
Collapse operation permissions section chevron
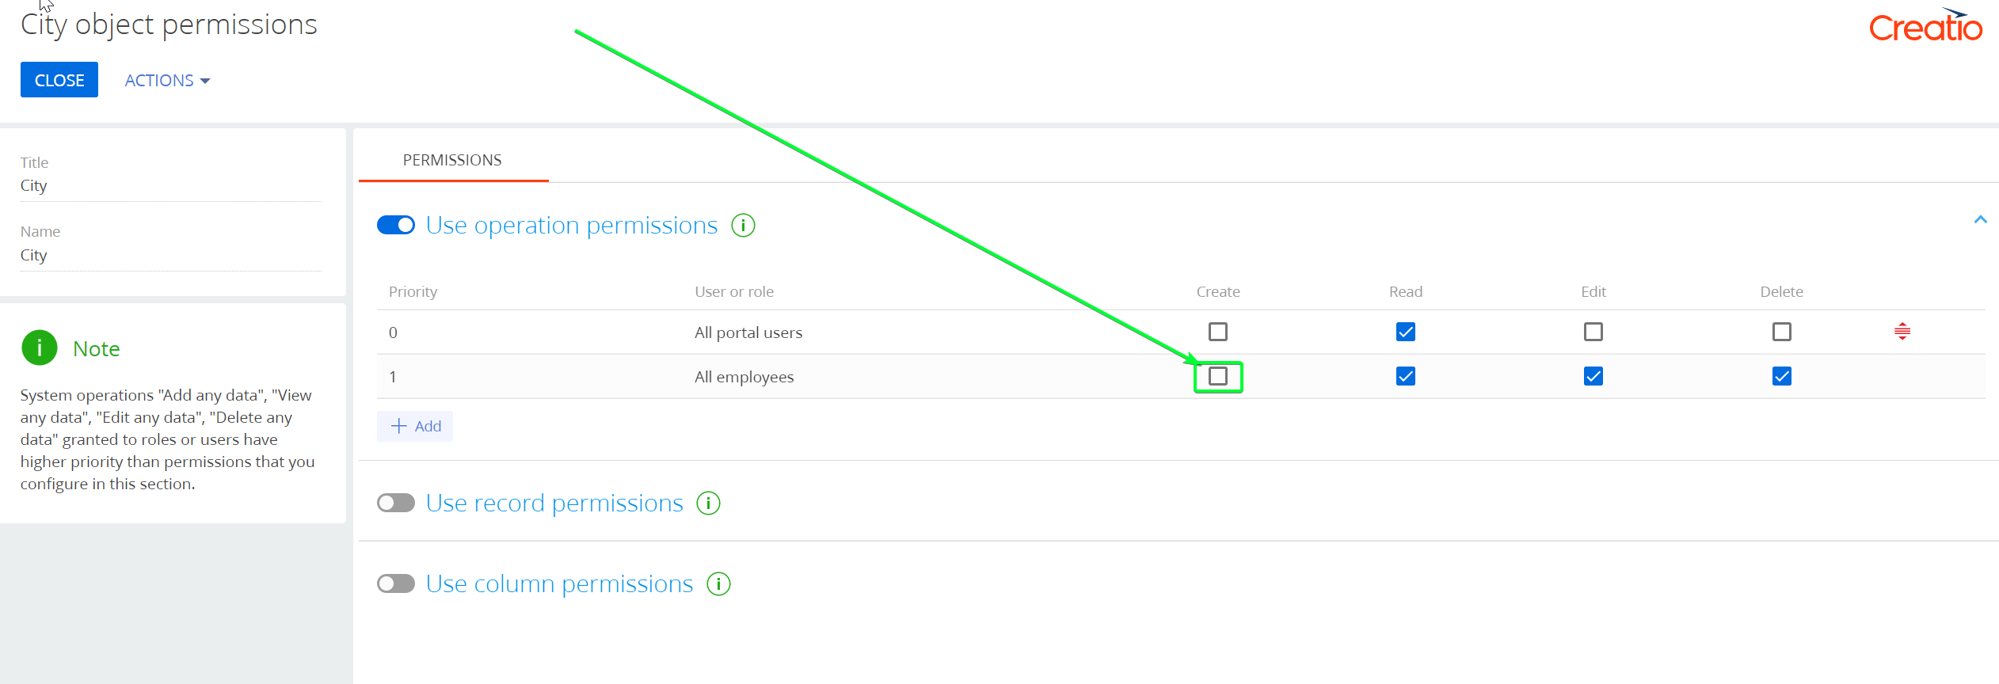point(1981,220)
